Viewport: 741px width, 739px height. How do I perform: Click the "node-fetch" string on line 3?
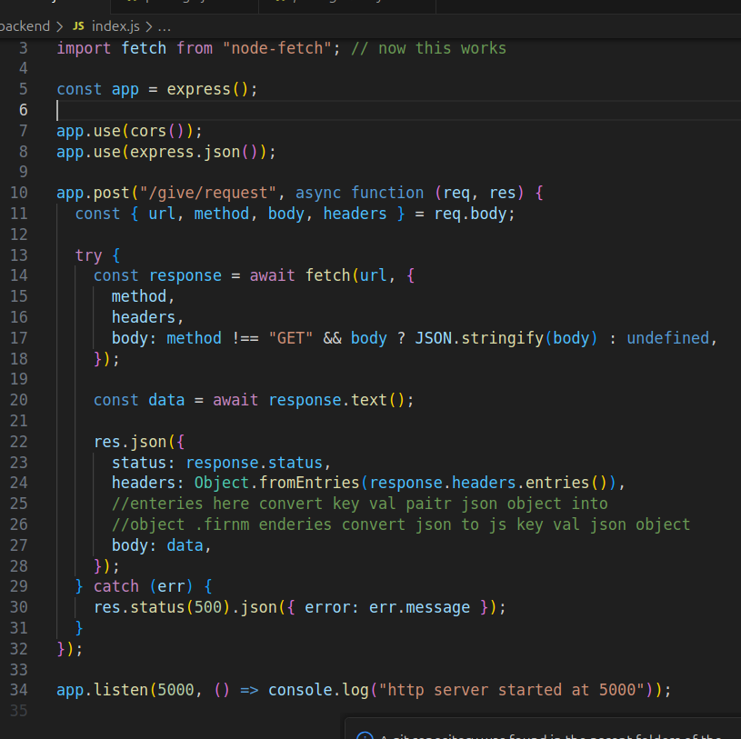[x=277, y=48]
